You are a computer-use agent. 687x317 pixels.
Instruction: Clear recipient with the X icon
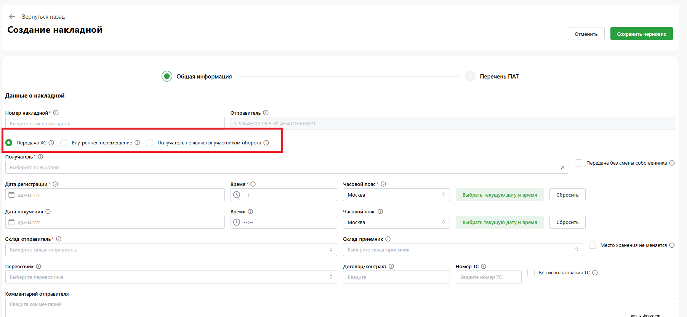(563, 167)
